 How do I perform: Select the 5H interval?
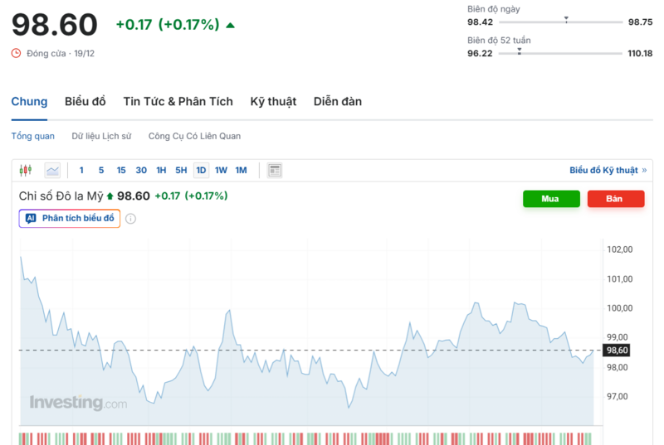click(181, 170)
